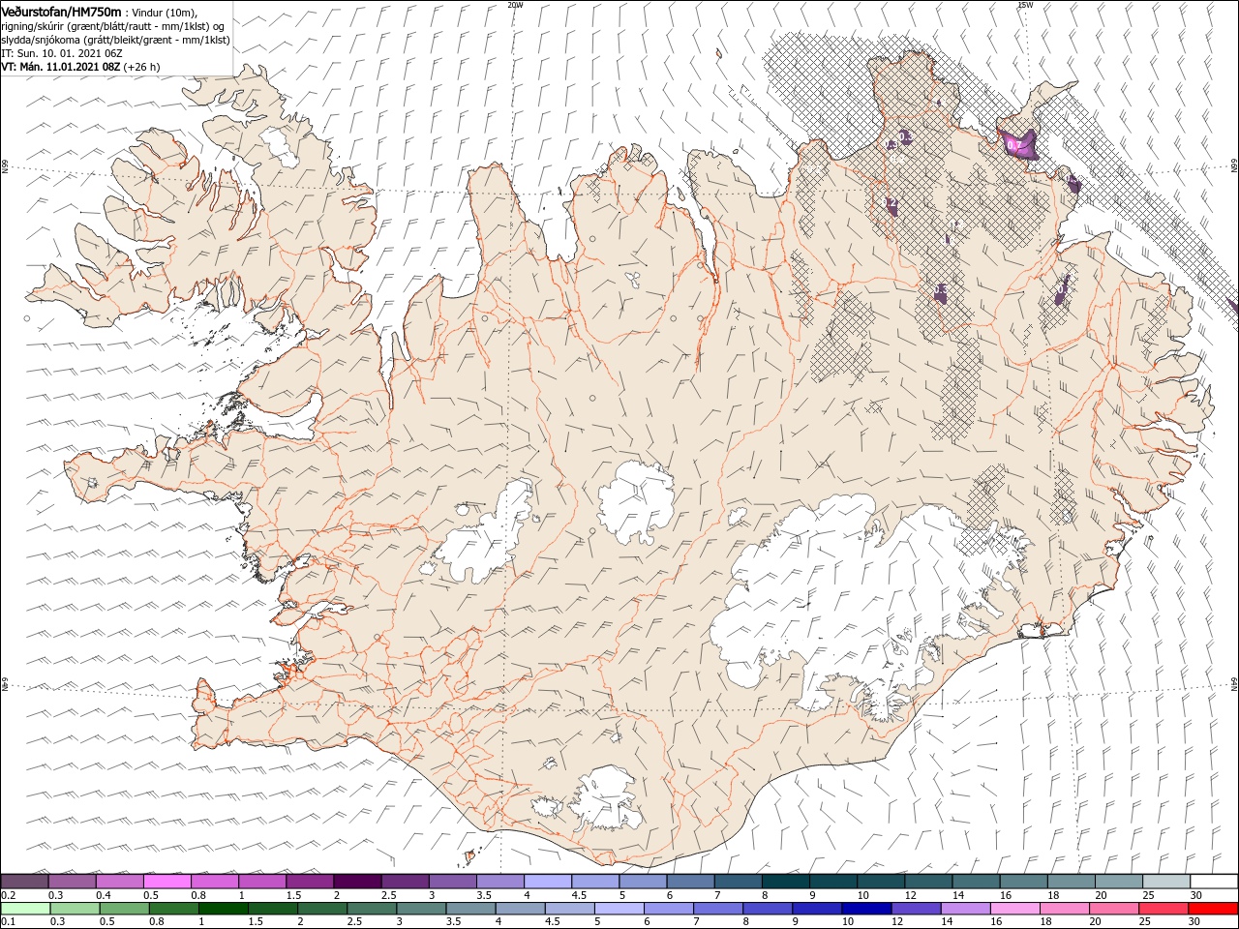Select the bright pink snow swatch labeled 0.5

click(166, 882)
